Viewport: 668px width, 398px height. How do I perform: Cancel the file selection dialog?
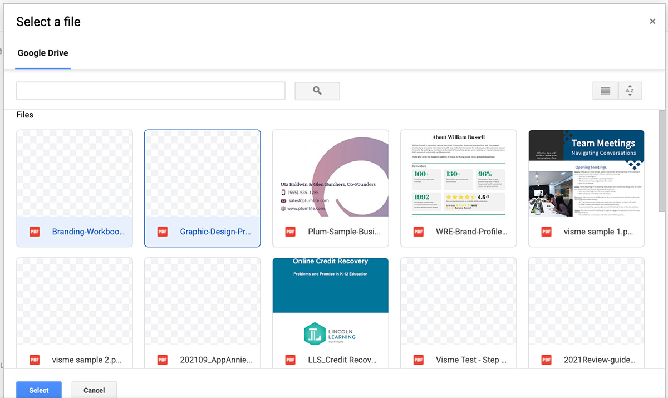point(94,390)
